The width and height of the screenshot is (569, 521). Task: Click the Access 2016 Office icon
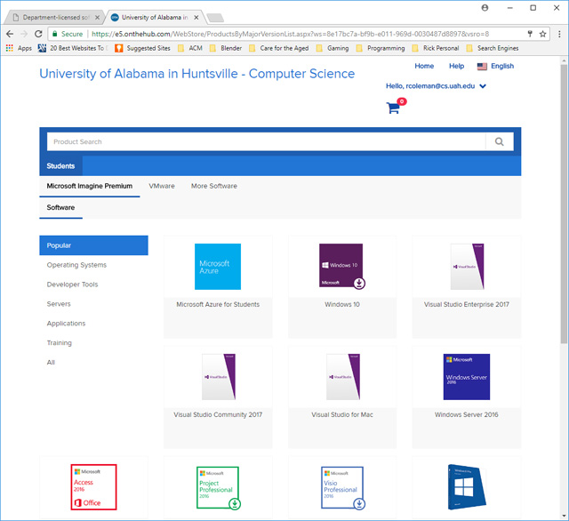click(93, 486)
